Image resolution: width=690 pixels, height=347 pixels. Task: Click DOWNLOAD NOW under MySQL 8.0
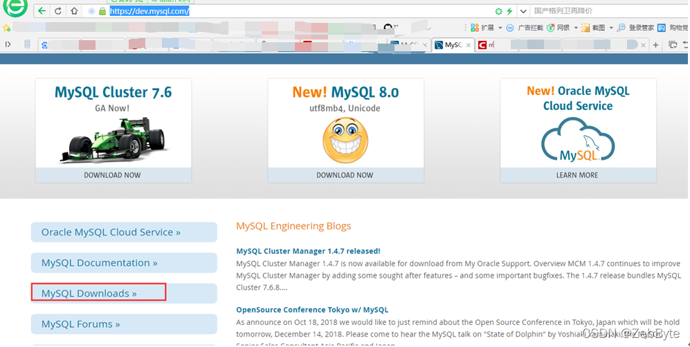tap(345, 175)
